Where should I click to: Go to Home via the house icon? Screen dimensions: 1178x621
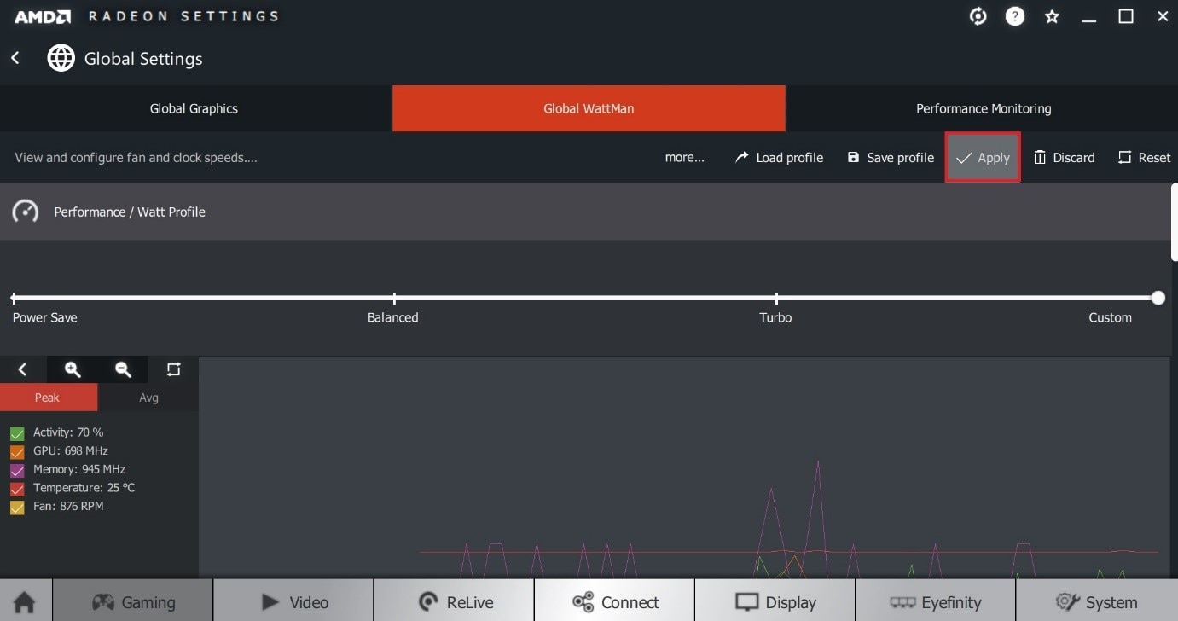pos(25,602)
